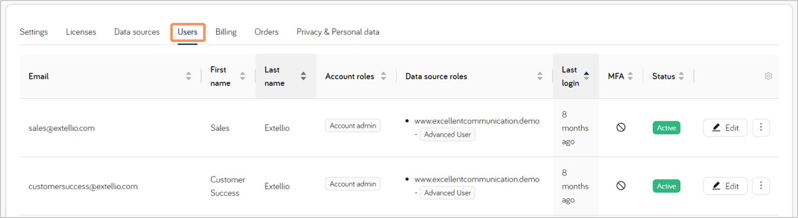Open more options for customersuccess@extellio.com
Viewport: 798px width, 218px height.
[x=761, y=186]
